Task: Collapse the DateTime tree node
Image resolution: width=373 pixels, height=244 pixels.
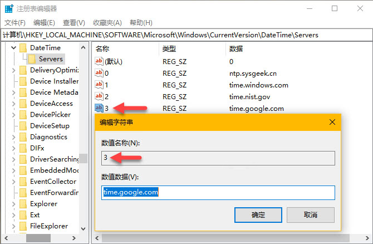Action: [x=14, y=48]
